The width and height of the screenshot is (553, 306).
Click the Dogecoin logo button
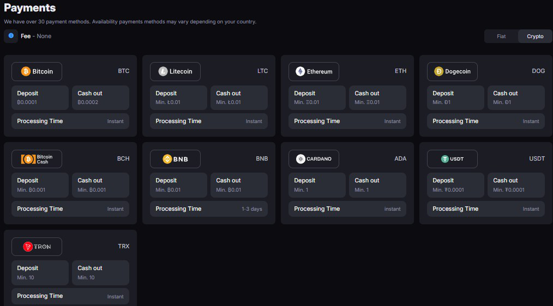coord(452,71)
